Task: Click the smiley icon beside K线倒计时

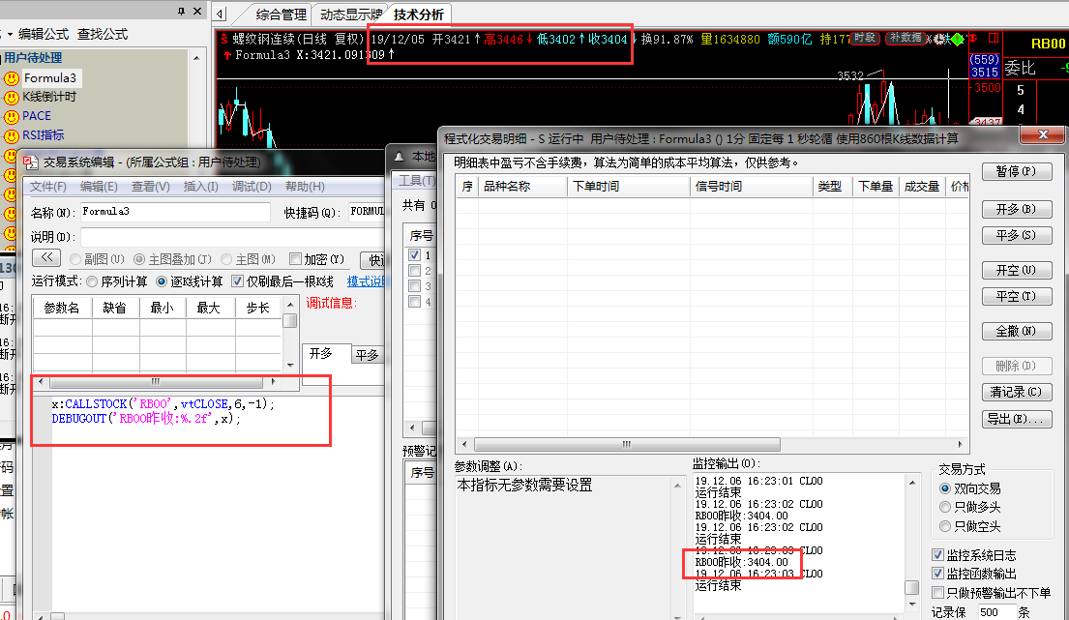Action: [12, 98]
